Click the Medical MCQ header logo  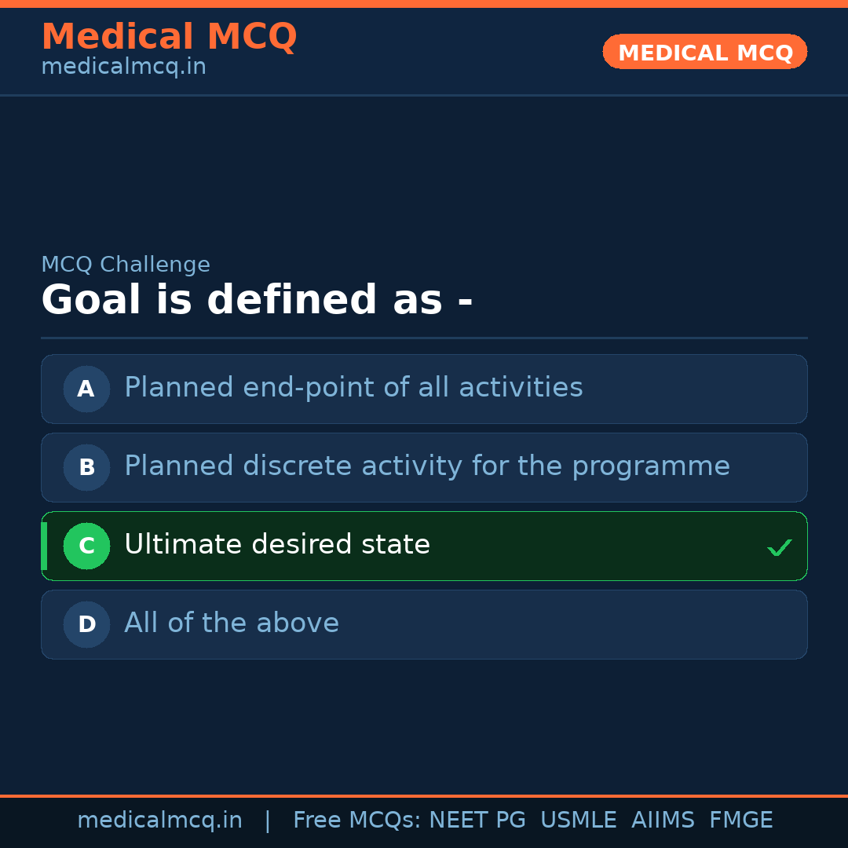pos(169,36)
